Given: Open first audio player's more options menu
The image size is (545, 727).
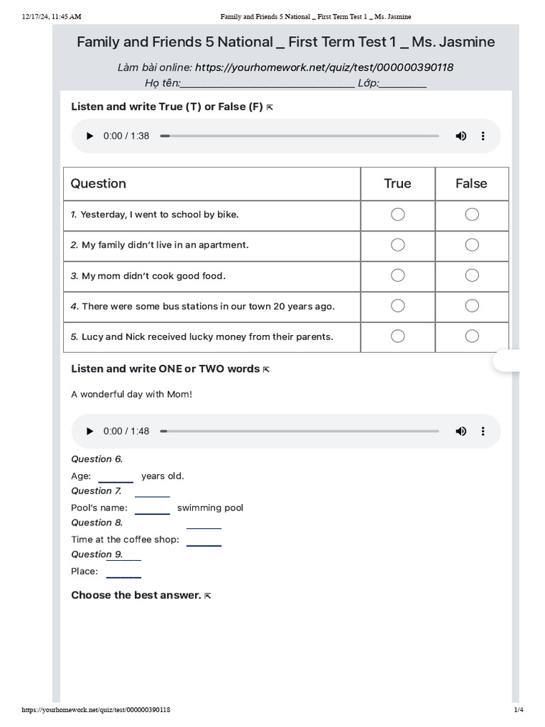Looking at the screenshot, I should pos(483,136).
